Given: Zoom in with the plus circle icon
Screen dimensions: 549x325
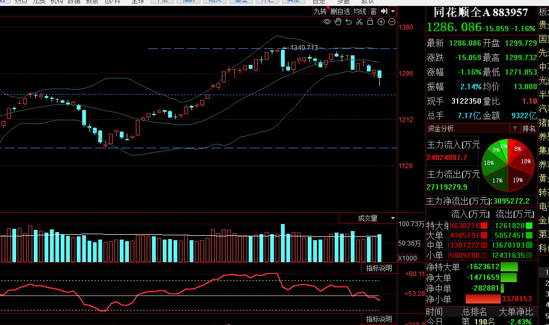Looking at the screenshot, I should (381, 21).
